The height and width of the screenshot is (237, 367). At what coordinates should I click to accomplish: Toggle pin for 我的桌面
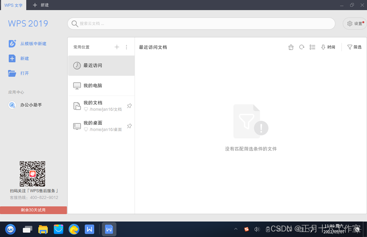pos(129,126)
